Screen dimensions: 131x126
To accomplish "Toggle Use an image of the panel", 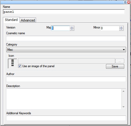I will (20, 66).
